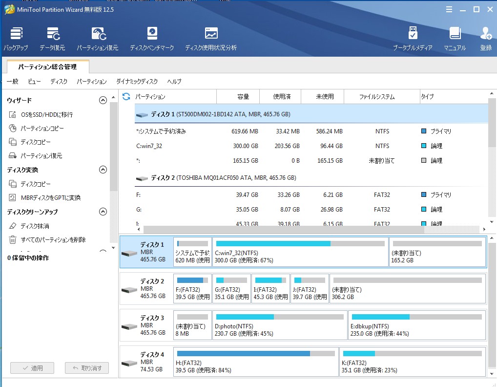Click ディスクコピー icon under ディスク変換
Viewport: 497px width, 387px height.
[x=12, y=184]
